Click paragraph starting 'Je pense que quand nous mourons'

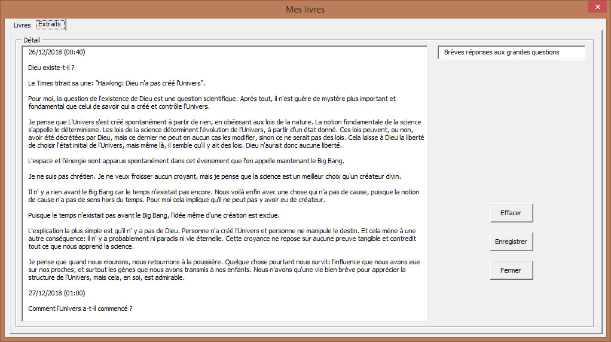pyautogui.click(x=224, y=270)
